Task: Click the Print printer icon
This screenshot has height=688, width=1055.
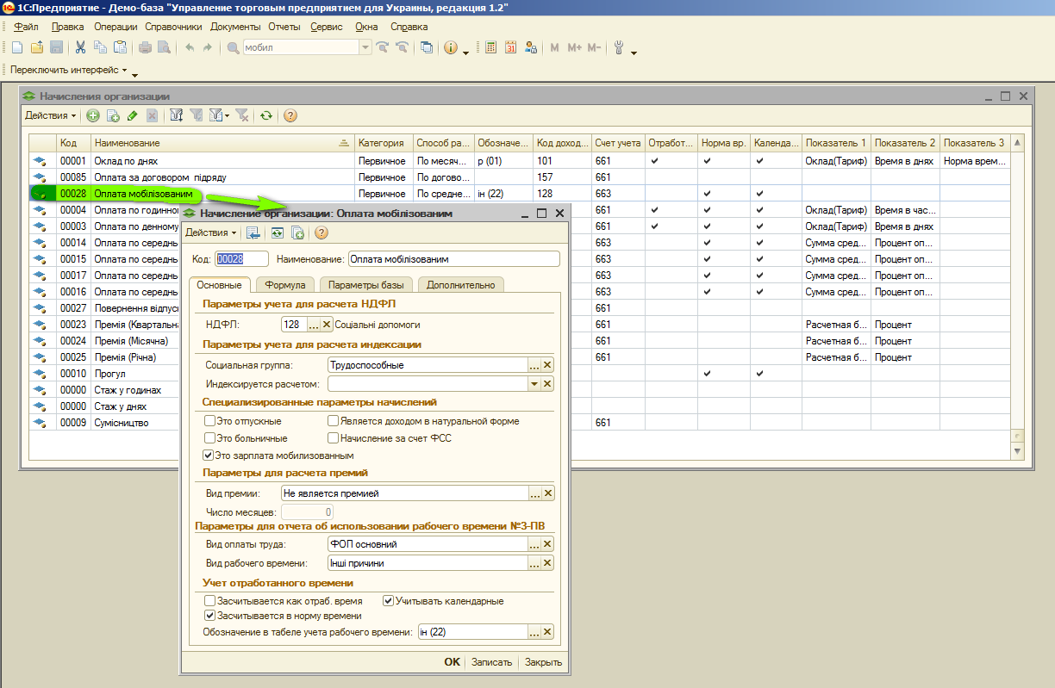Action: 146,48
